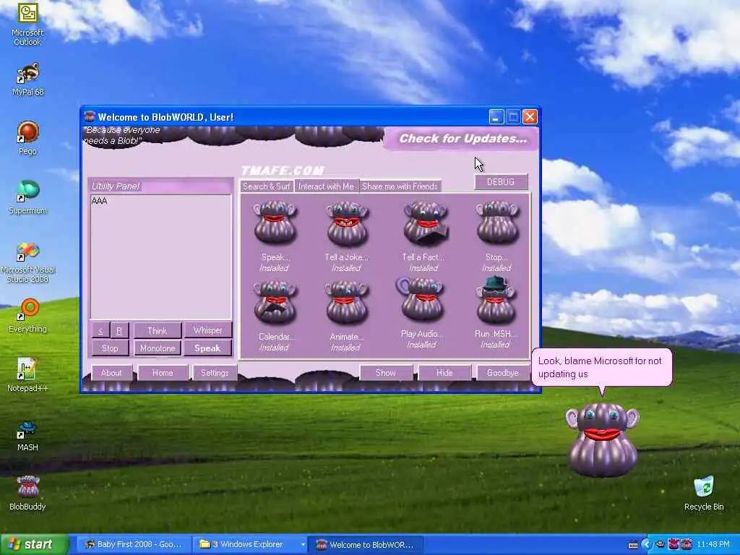Open the Settings button
Screen dimensions: 740x555
pos(215,373)
